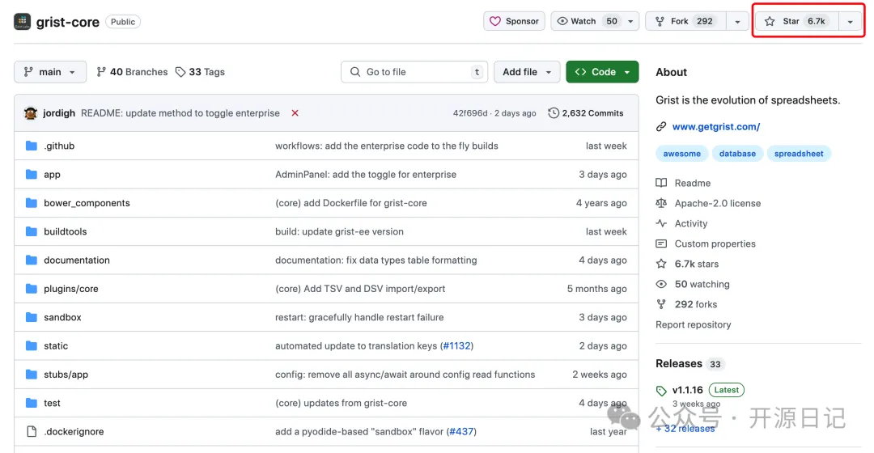
Task: Open the Apache-2.0 license link
Action: click(717, 203)
